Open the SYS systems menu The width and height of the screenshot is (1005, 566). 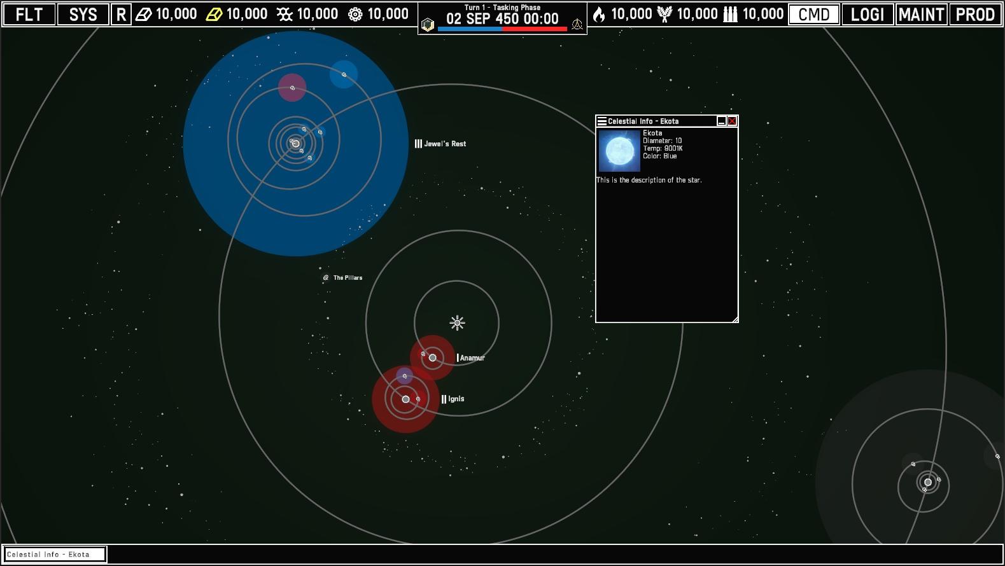click(83, 14)
